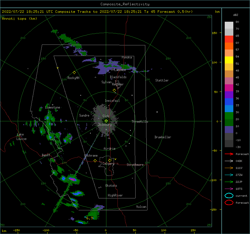Image resolution: width=250 pixels, height=234 pixels.
Task: Click the RockyMH label
Action: (73, 78)
